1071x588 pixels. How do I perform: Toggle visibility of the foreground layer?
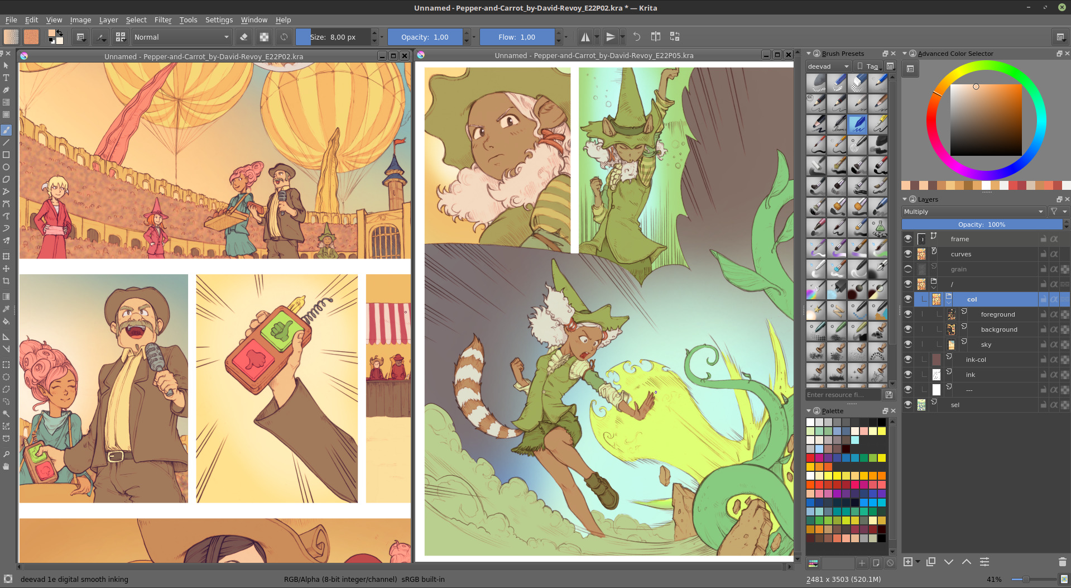click(908, 314)
